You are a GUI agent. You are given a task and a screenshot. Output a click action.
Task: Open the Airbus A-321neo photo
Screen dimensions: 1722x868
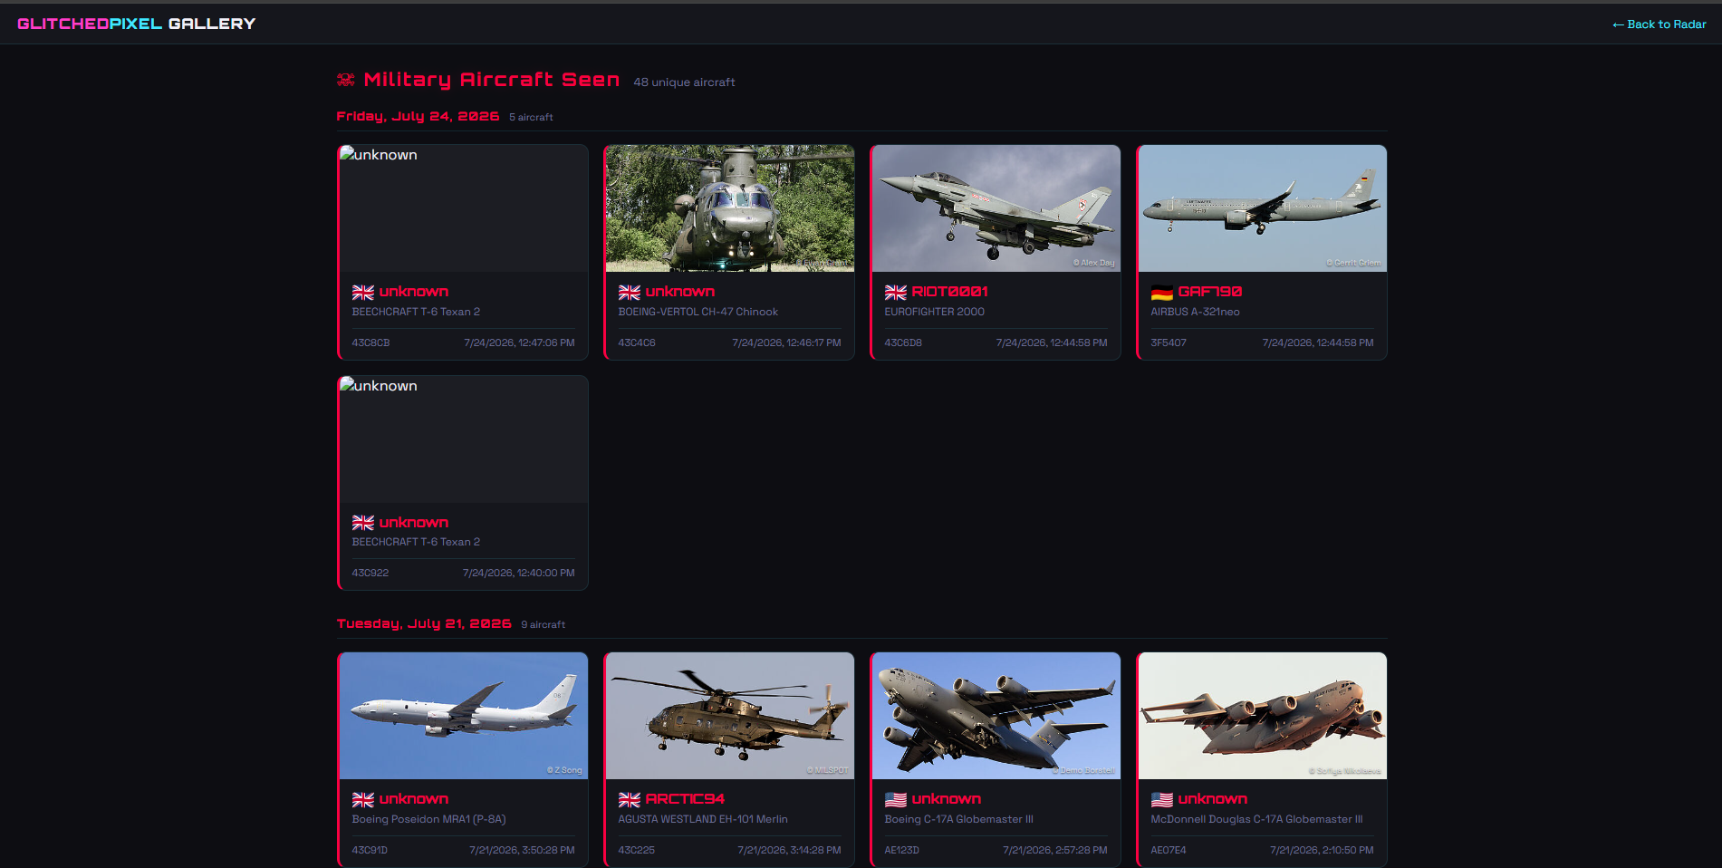(x=1263, y=208)
